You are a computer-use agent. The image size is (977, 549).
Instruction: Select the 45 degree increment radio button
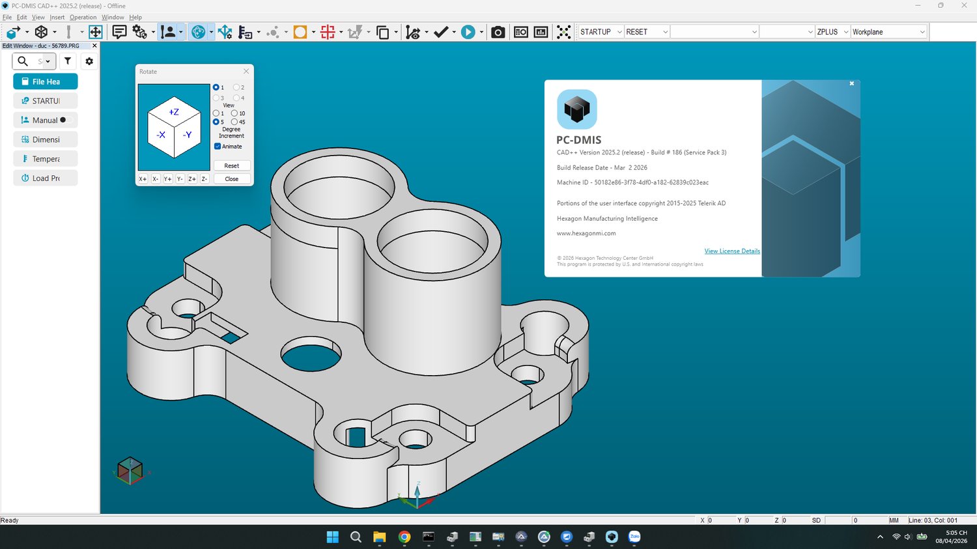[x=234, y=122]
